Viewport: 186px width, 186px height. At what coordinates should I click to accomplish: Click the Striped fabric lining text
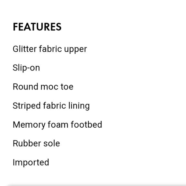(x=51, y=106)
